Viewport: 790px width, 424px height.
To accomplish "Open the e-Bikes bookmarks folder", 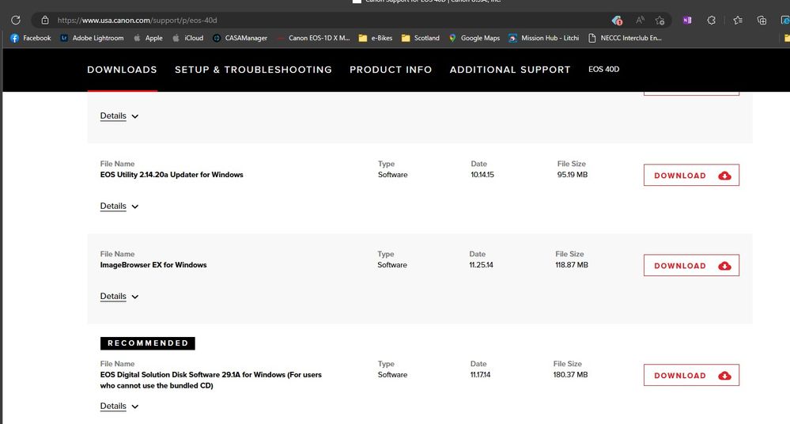I will [375, 38].
